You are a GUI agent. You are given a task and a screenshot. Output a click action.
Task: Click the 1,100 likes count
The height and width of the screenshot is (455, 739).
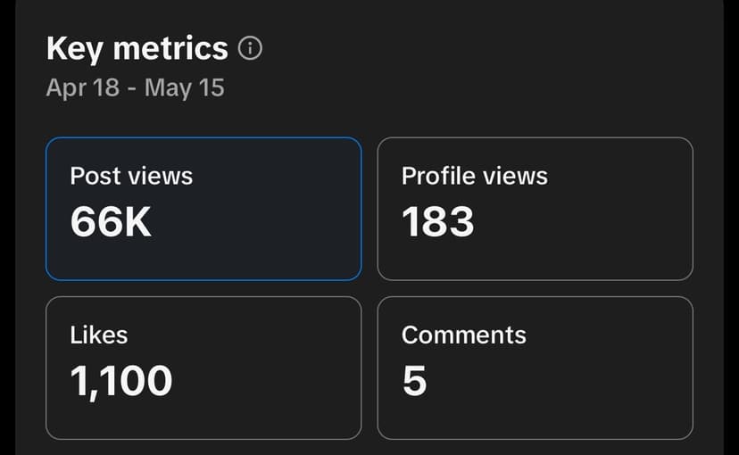tap(121, 381)
